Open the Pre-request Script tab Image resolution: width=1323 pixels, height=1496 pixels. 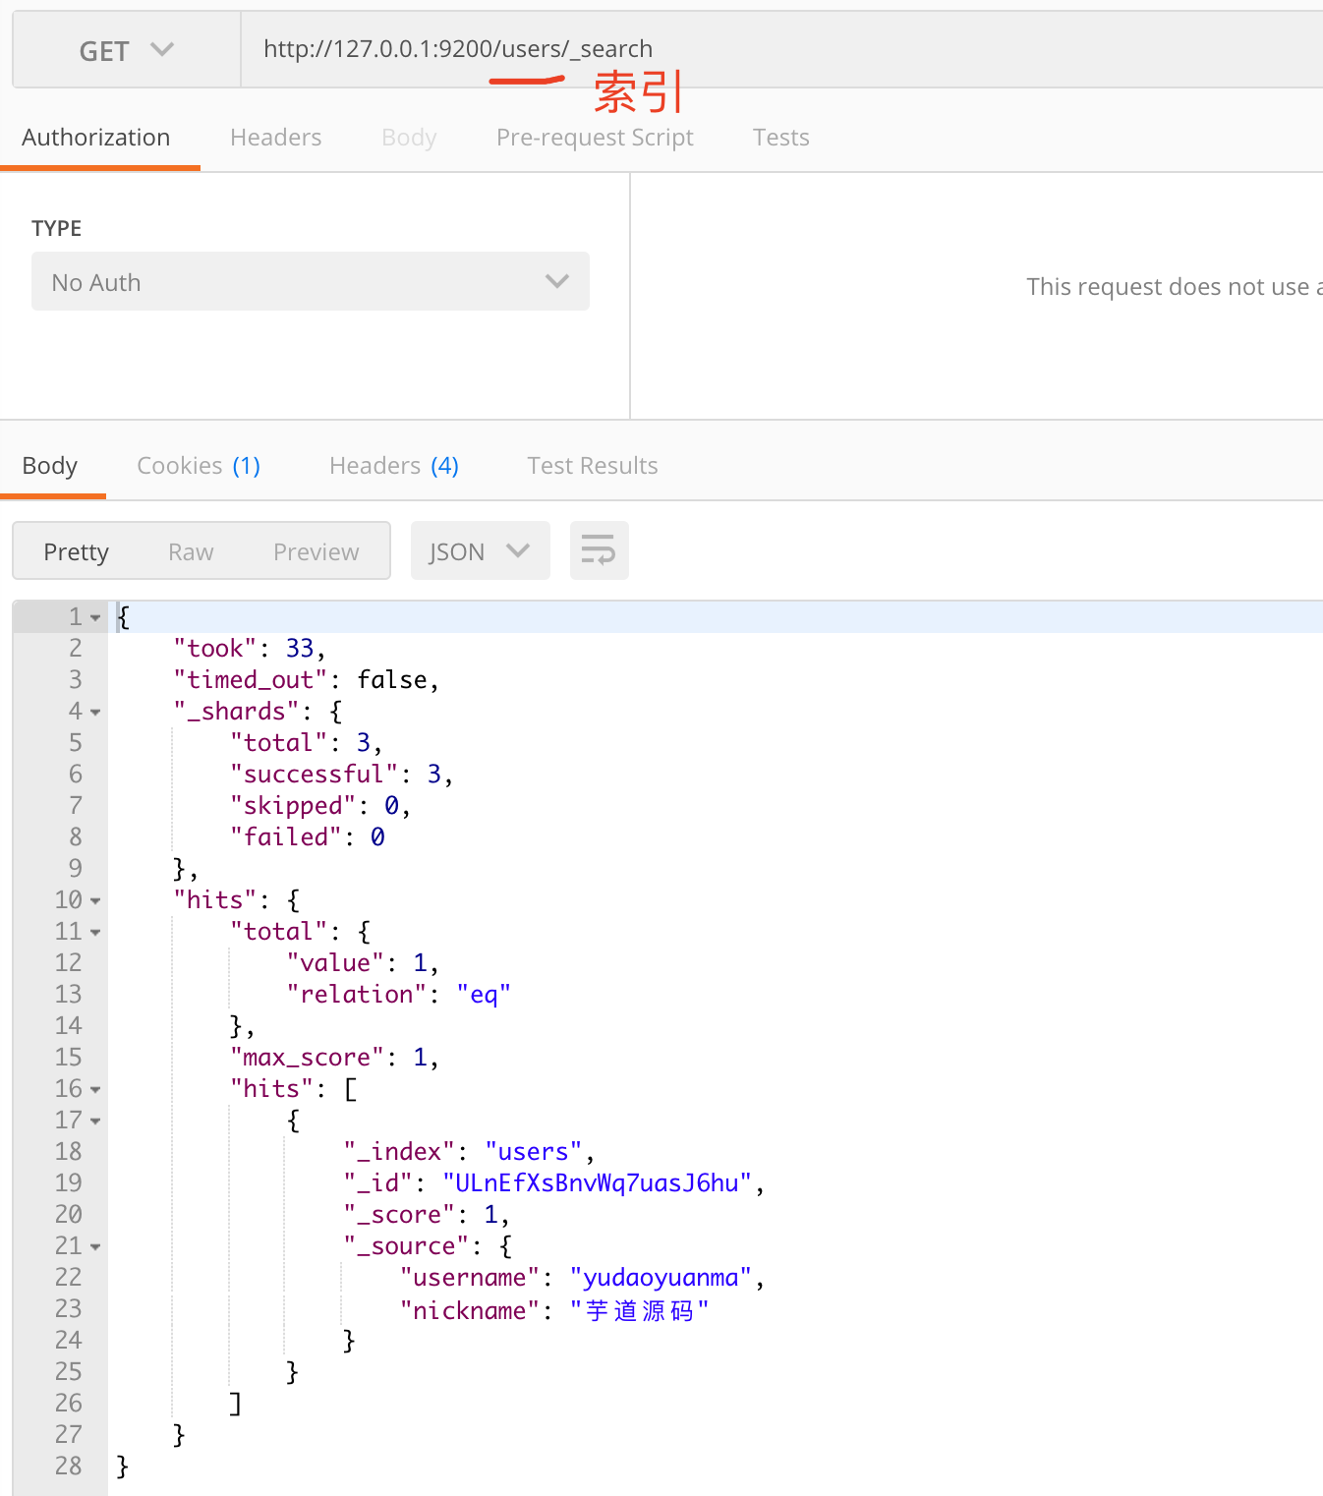594,138
